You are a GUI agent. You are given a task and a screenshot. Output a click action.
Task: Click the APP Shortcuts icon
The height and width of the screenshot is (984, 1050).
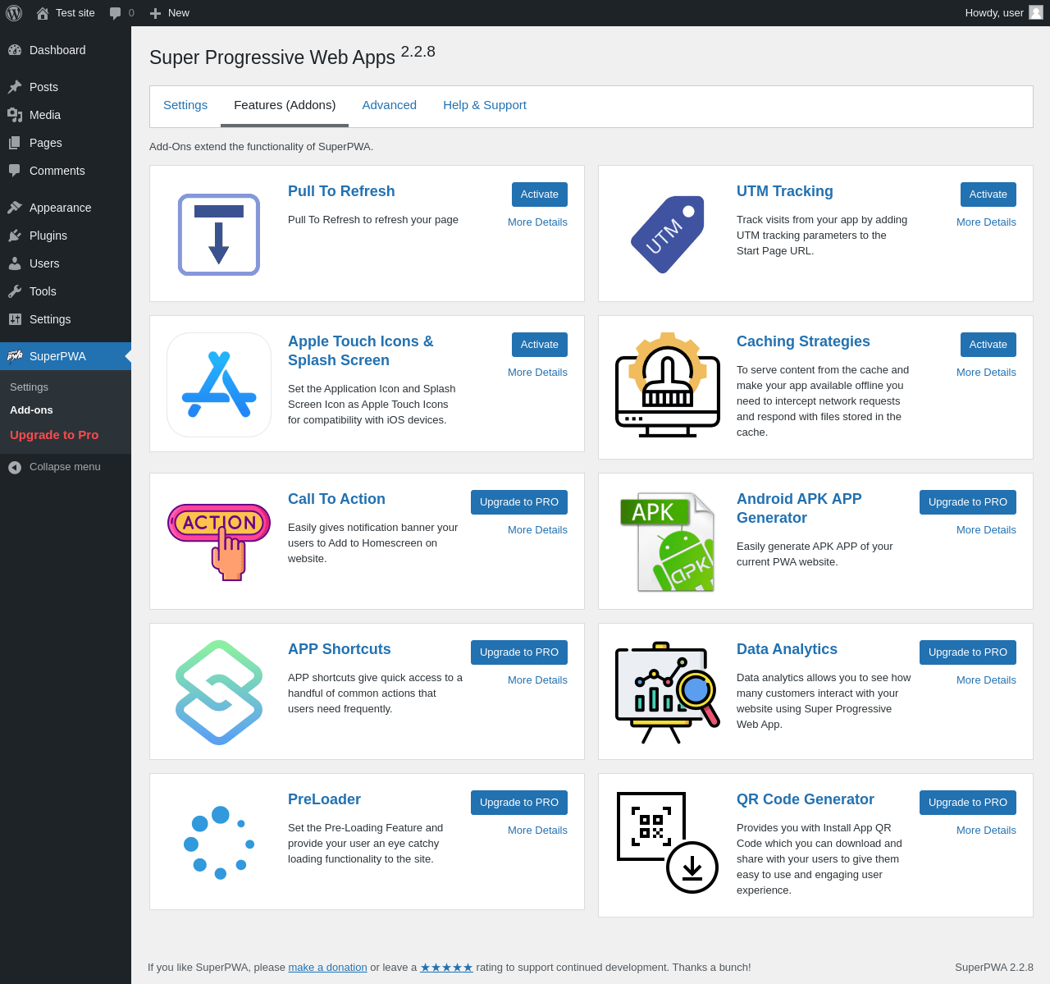pos(219,693)
